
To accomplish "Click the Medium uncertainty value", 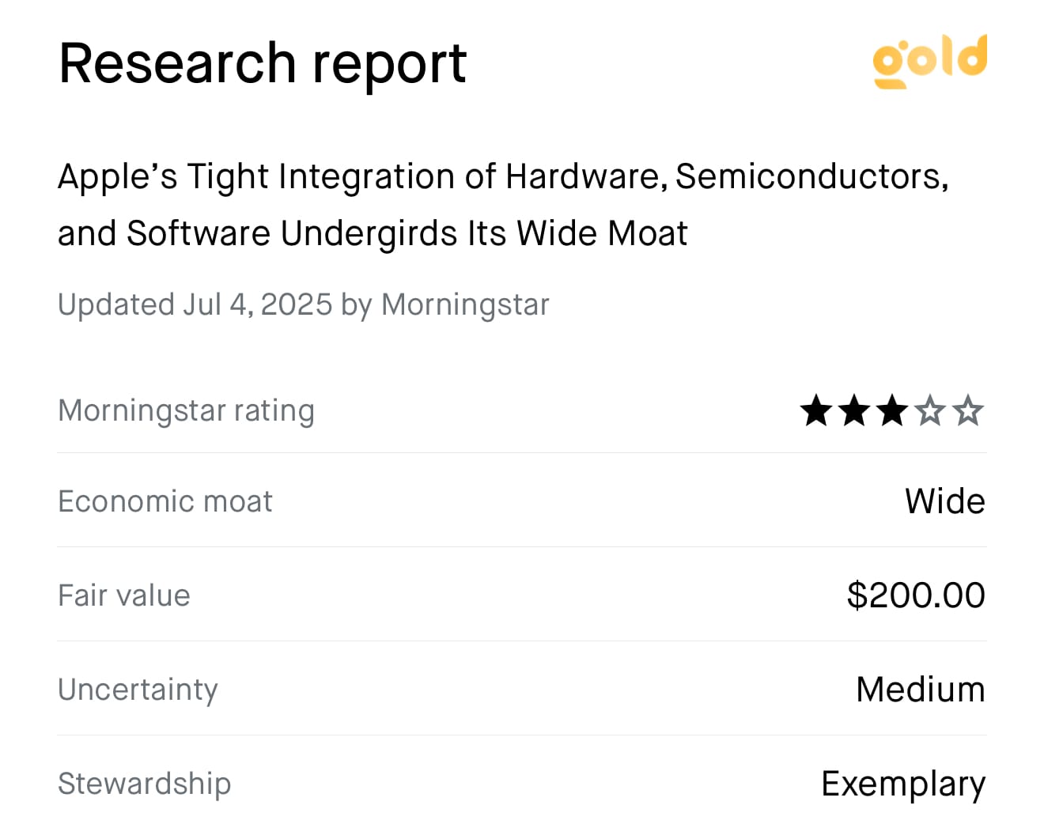I will pyautogui.click(x=921, y=690).
